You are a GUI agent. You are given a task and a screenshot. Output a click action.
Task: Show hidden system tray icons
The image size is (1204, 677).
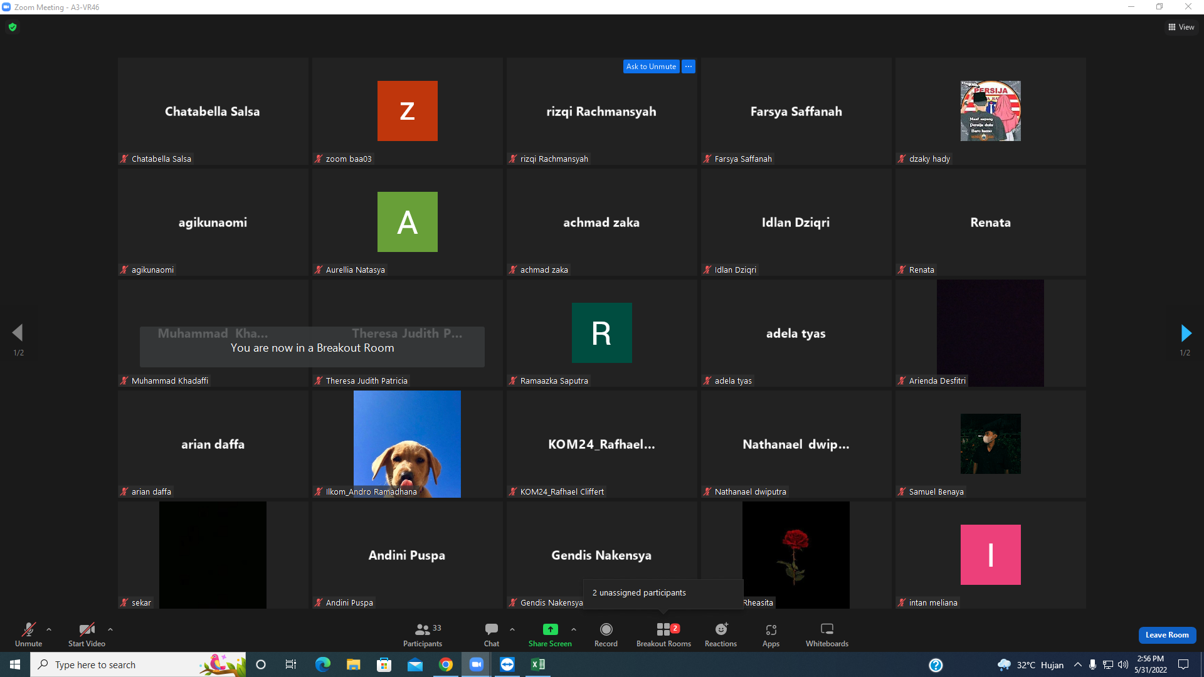[x=1077, y=664]
